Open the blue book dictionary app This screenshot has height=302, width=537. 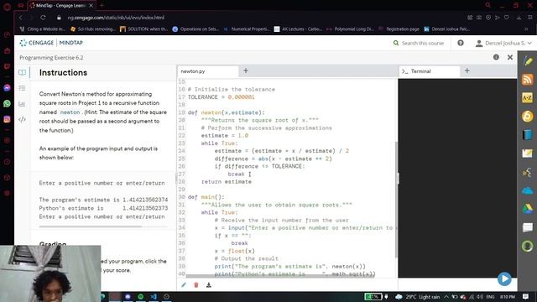528,135
